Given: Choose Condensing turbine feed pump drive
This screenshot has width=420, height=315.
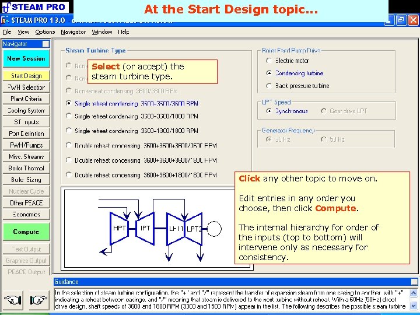Looking at the screenshot, I should (x=295, y=73).
